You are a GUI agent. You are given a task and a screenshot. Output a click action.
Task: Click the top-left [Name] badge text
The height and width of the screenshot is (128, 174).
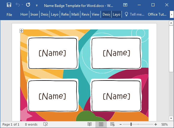coord(52,53)
